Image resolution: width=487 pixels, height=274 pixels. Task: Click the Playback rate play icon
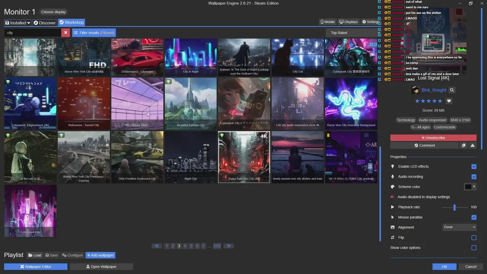pyautogui.click(x=393, y=207)
